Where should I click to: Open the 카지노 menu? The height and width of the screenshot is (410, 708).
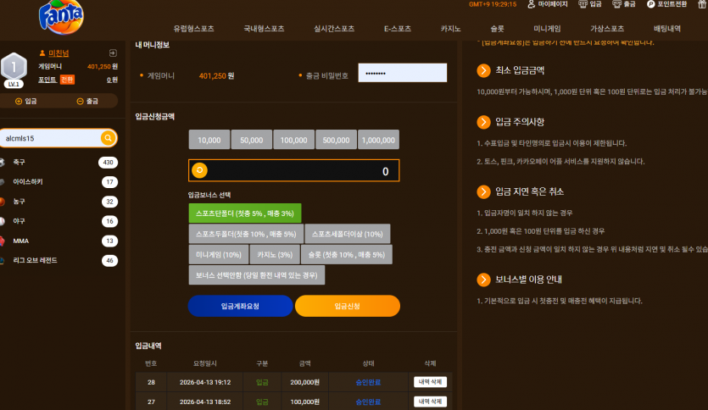point(450,29)
